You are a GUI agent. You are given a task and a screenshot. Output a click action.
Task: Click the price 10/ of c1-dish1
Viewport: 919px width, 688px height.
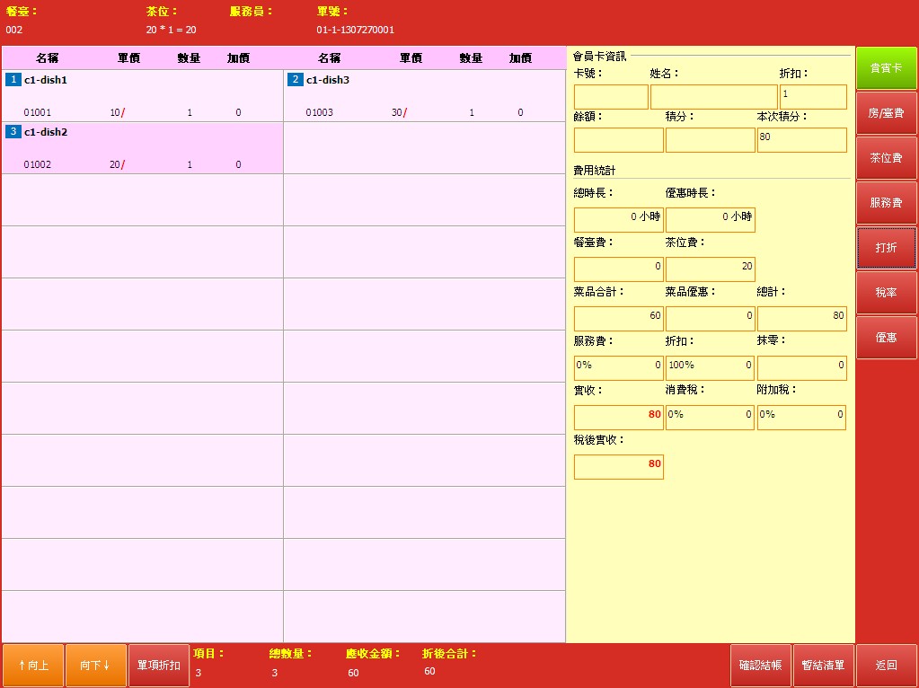coord(117,112)
